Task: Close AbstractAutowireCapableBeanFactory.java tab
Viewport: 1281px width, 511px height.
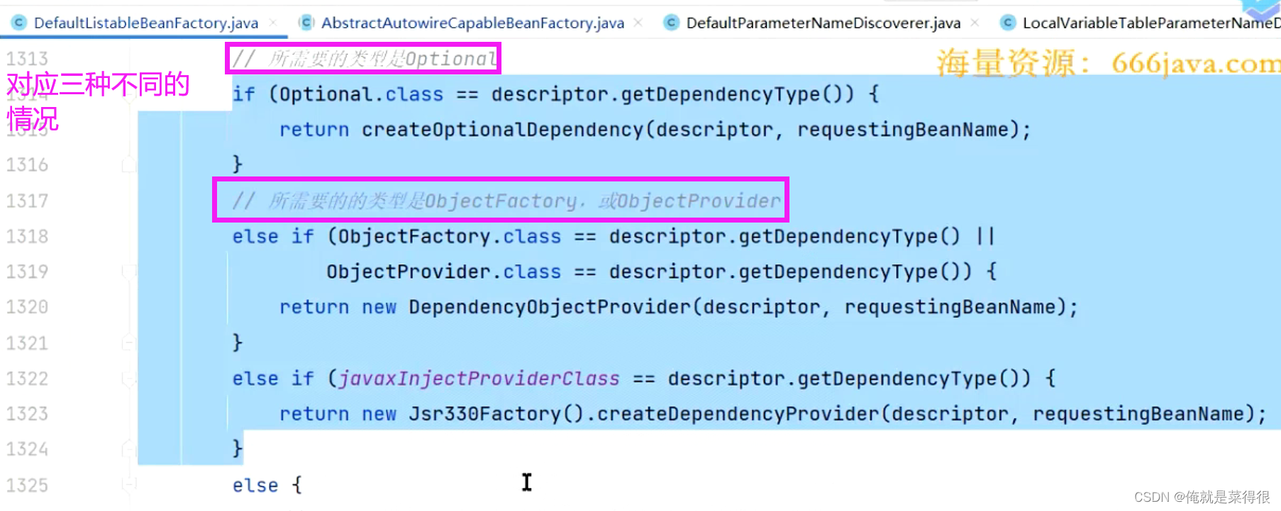Action: pos(638,23)
